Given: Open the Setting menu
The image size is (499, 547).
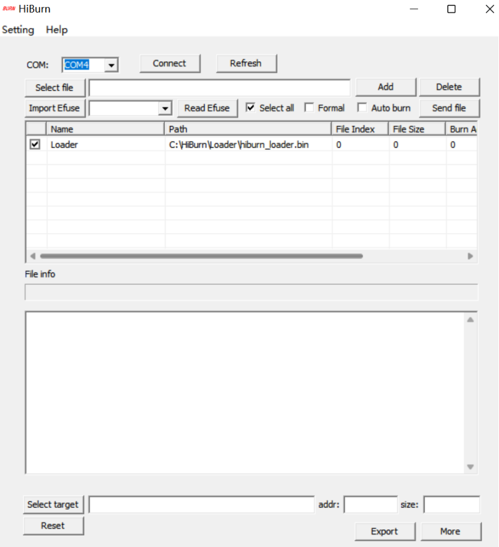Looking at the screenshot, I should pyautogui.click(x=18, y=29).
